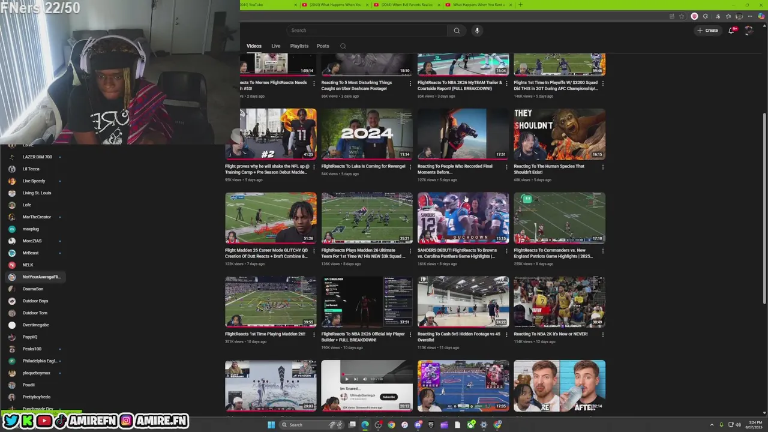Click the YouTube search magnifier button

coord(457,31)
